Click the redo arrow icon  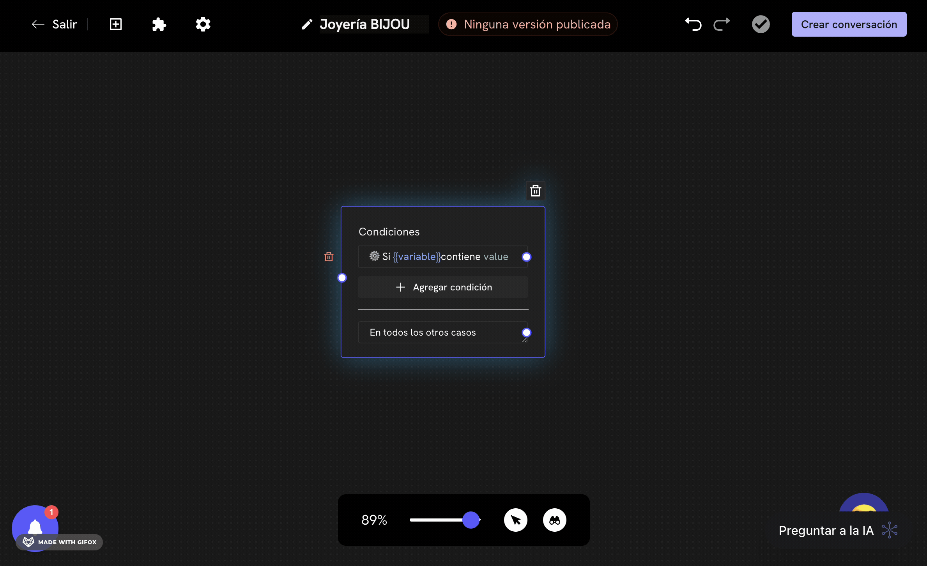[x=722, y=24]
